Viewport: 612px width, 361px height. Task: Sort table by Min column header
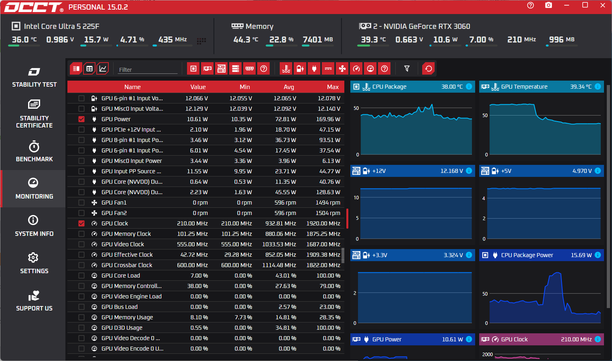pos(245,87)
